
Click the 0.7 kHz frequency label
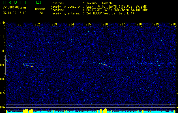point(2,93)
